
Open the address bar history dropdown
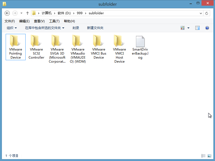pos(201,13)
